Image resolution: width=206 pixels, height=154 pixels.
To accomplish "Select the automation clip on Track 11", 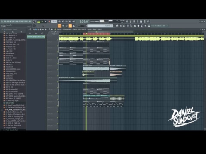I will (x=97, y=98).
